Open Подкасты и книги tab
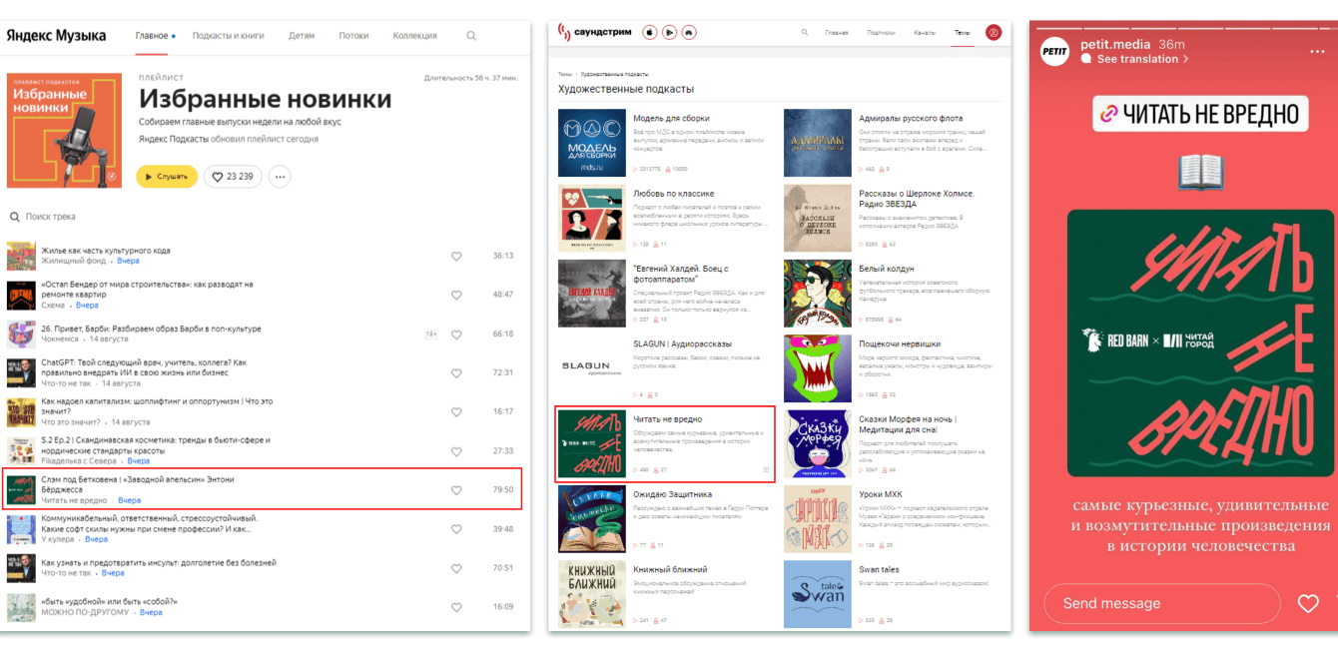Image resolution: width=1338 pixels, height=668 pixels. (228, 36)
